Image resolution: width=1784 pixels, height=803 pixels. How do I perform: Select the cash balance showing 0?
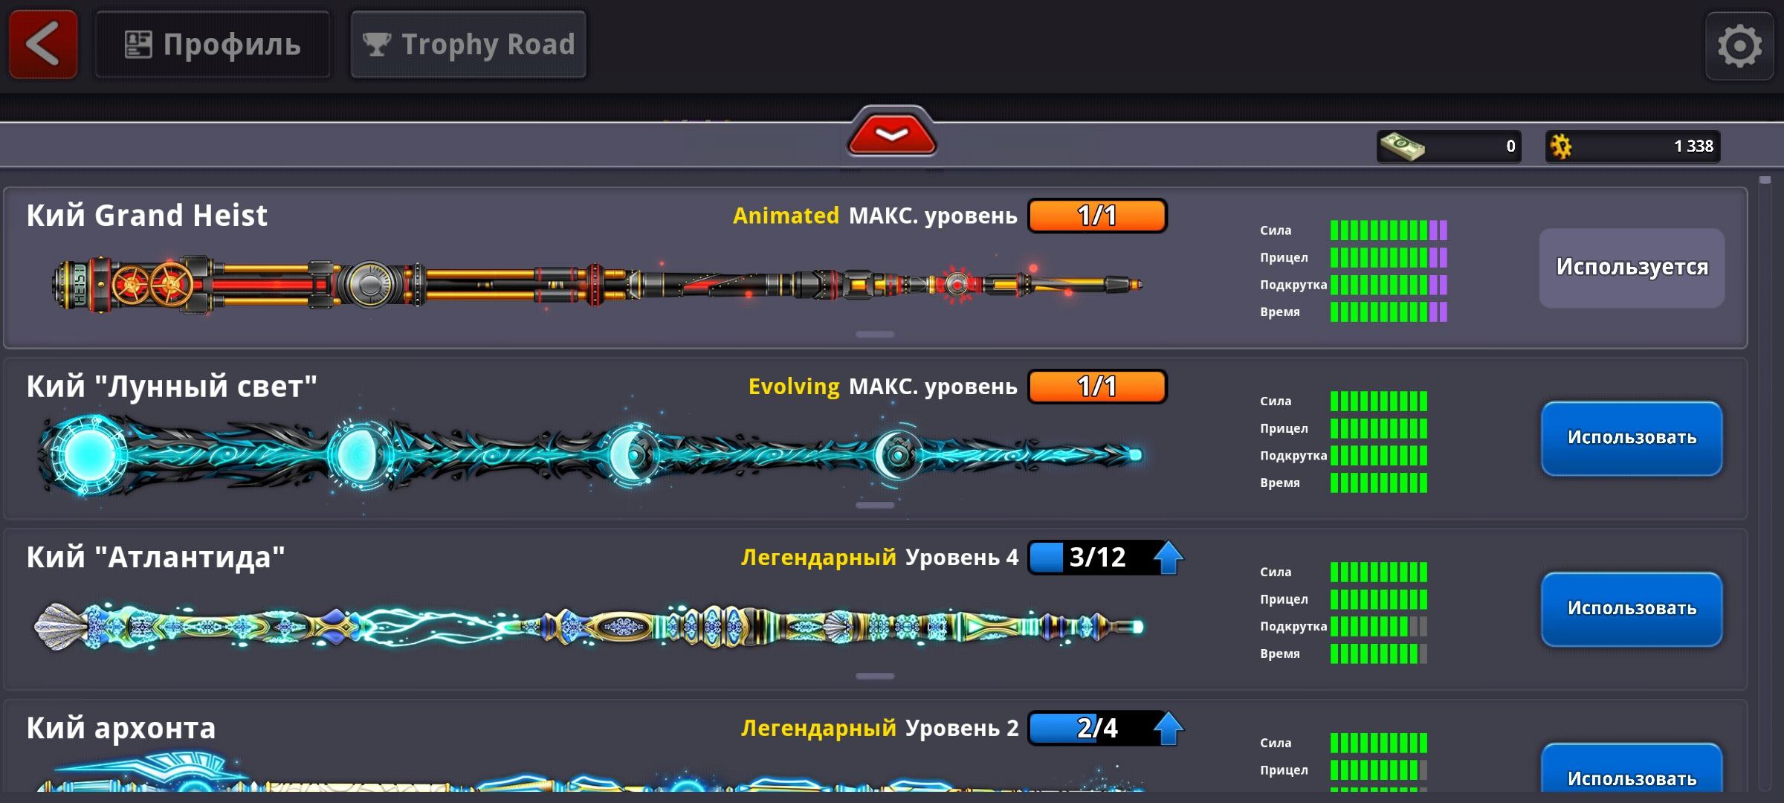tap(1449, 146)
